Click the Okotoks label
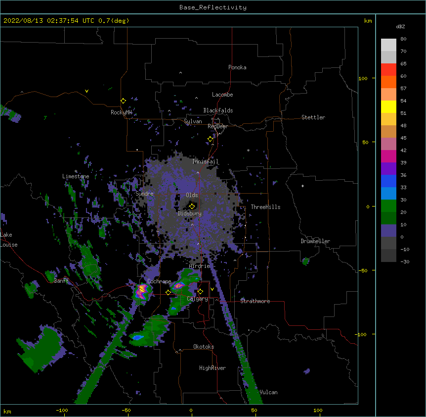 pos(204,347)
